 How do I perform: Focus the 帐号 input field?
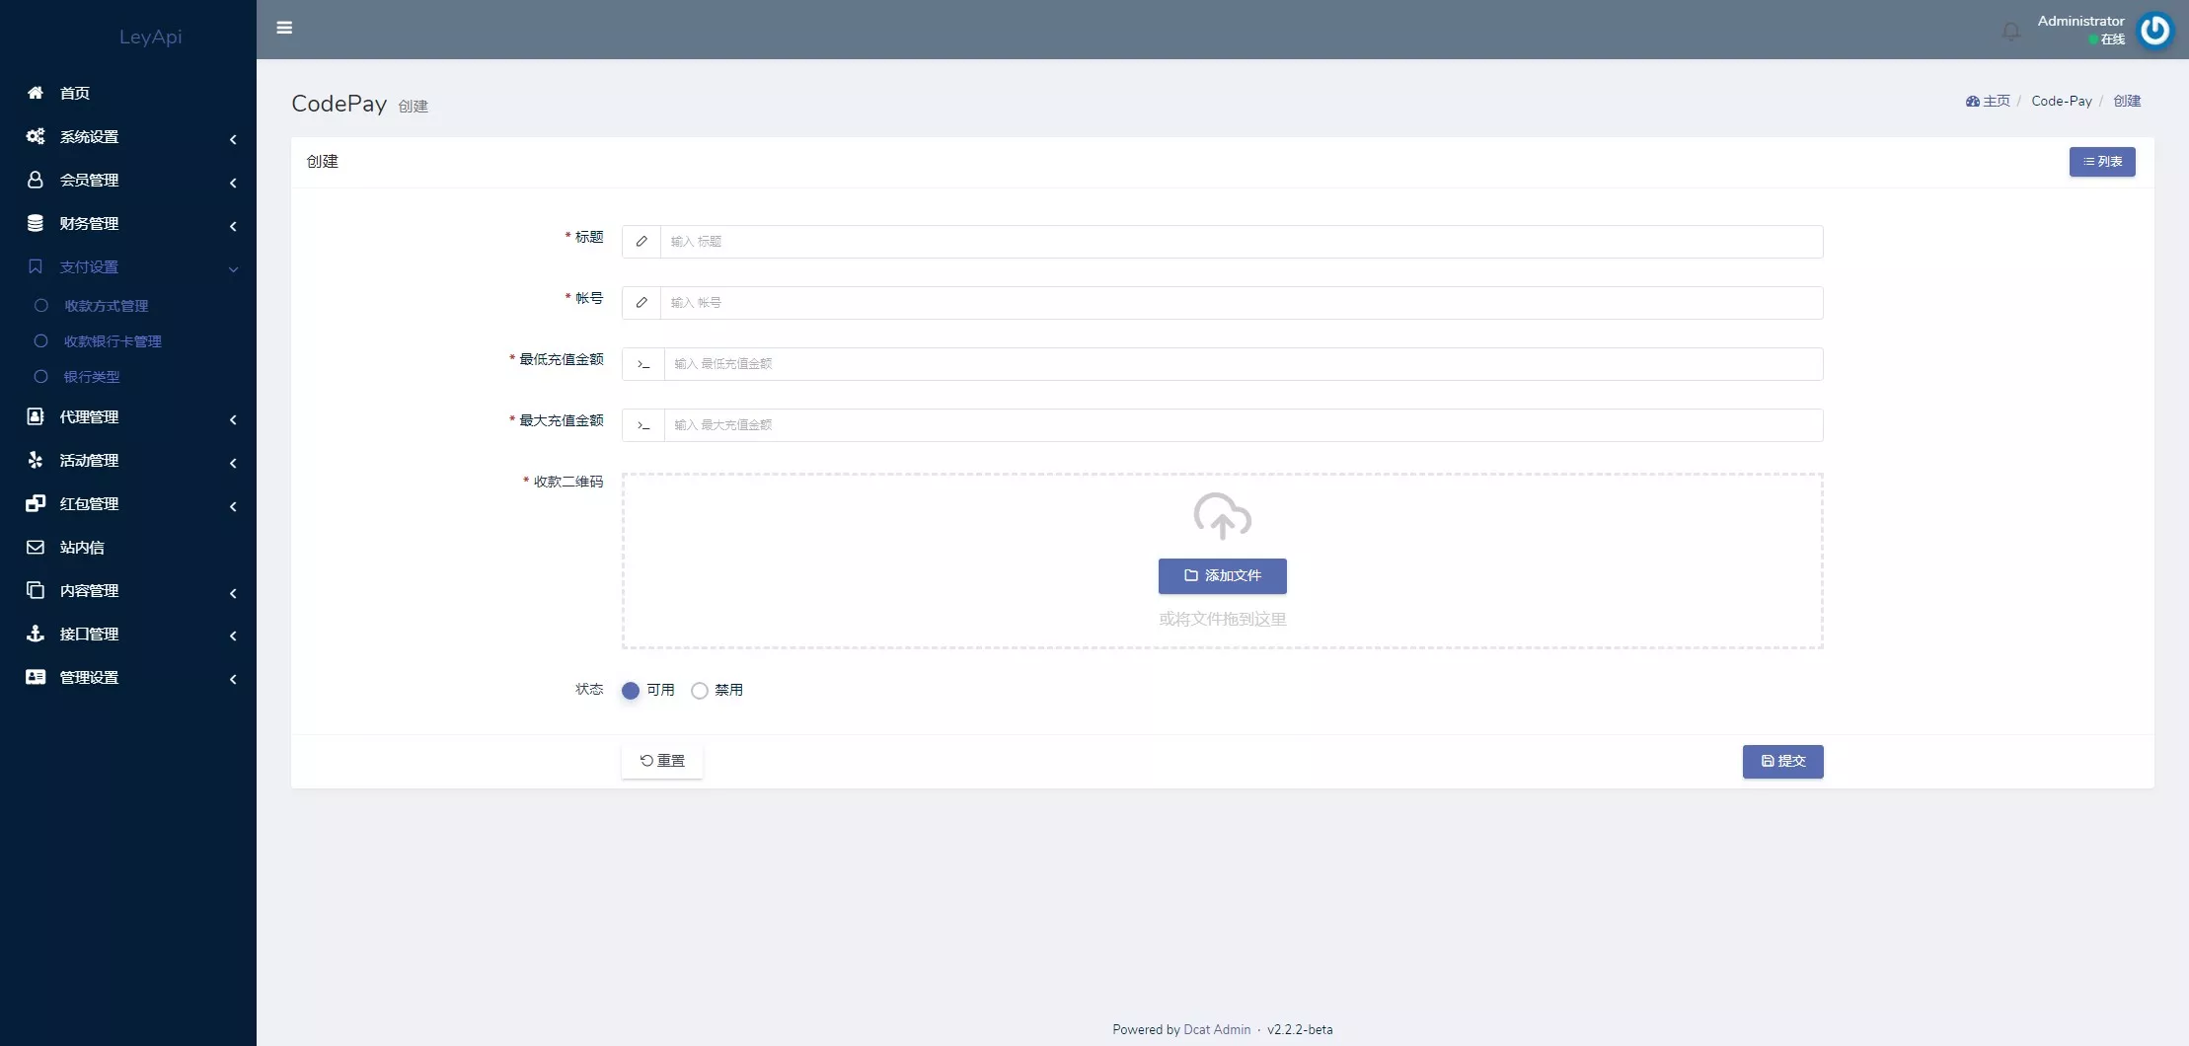1241,303
